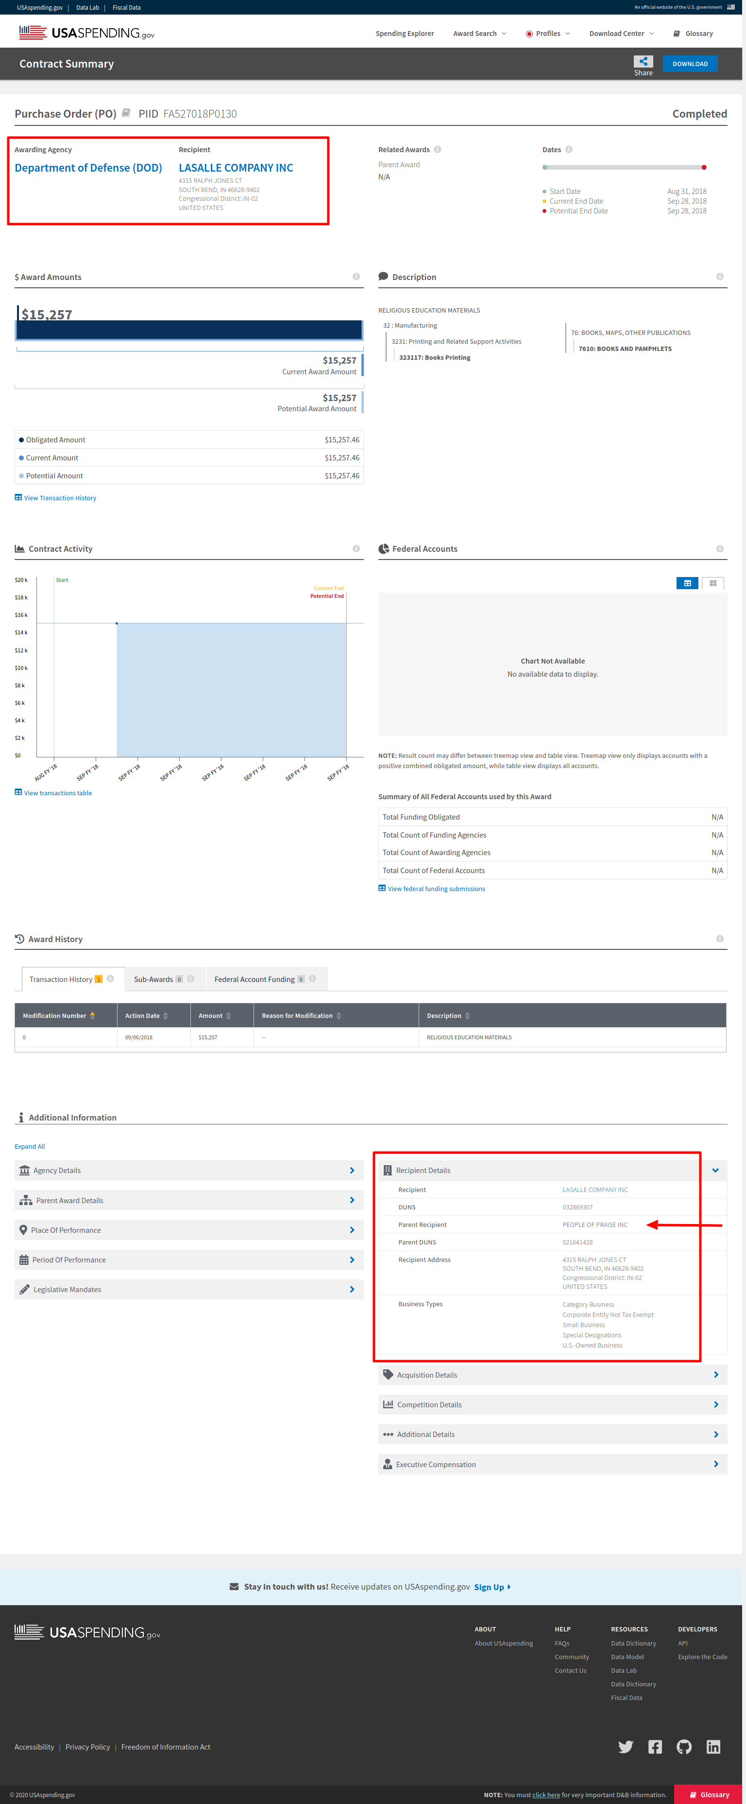Image resolution: width=746 pixels, height=1804 pixels.
Task: Select Federal Account Funding tab
Action: pos(267,979)
